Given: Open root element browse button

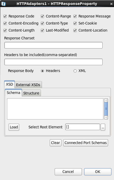Looking at the screenshot, I should coord(103,127).
